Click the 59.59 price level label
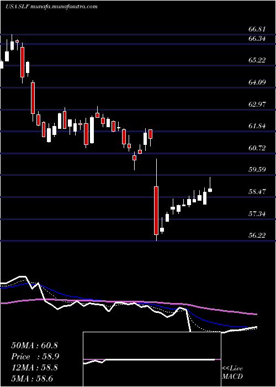The height and width of the screenshot is (387, 276). 257,170
